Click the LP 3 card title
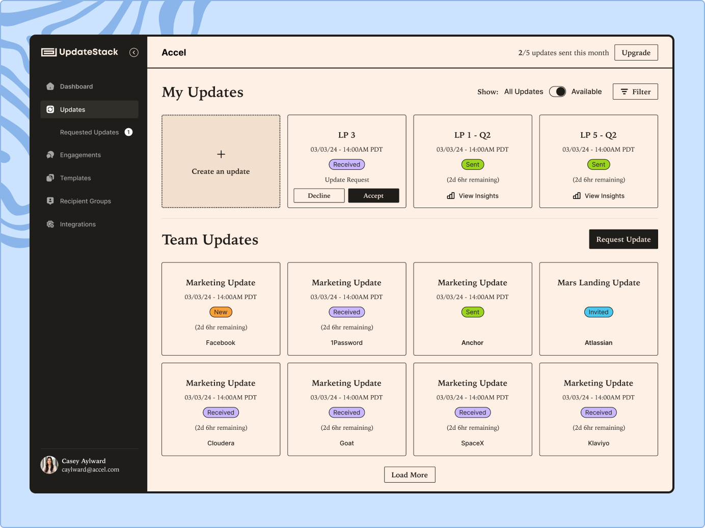 [x=347, y=135]
